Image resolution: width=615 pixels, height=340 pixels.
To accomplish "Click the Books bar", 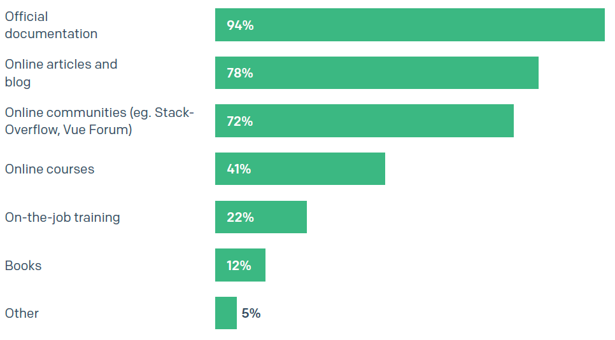I will click(240, 265).
